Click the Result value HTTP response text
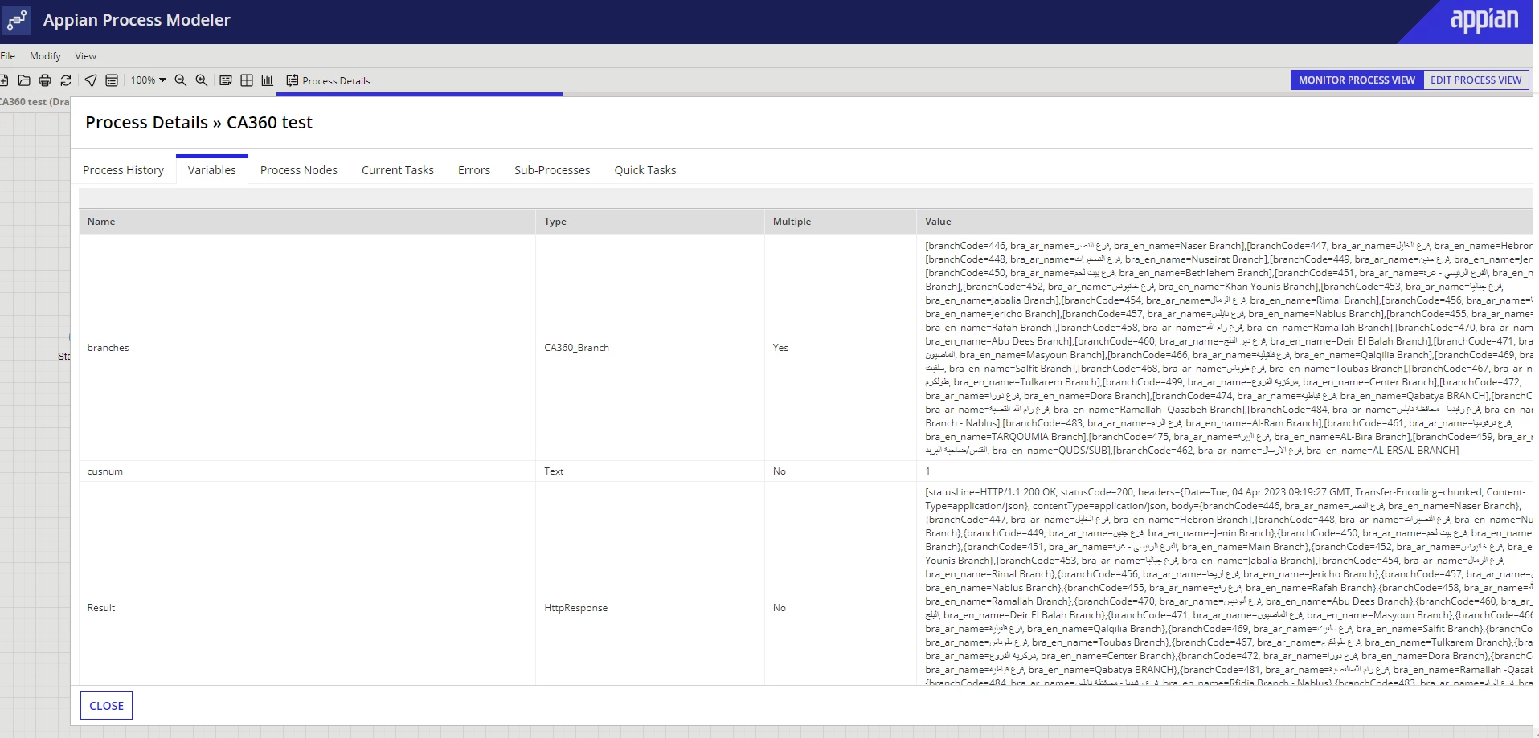Image resolution: width=1539 pixels, height=738 pixels. (x=1228, y=586)
